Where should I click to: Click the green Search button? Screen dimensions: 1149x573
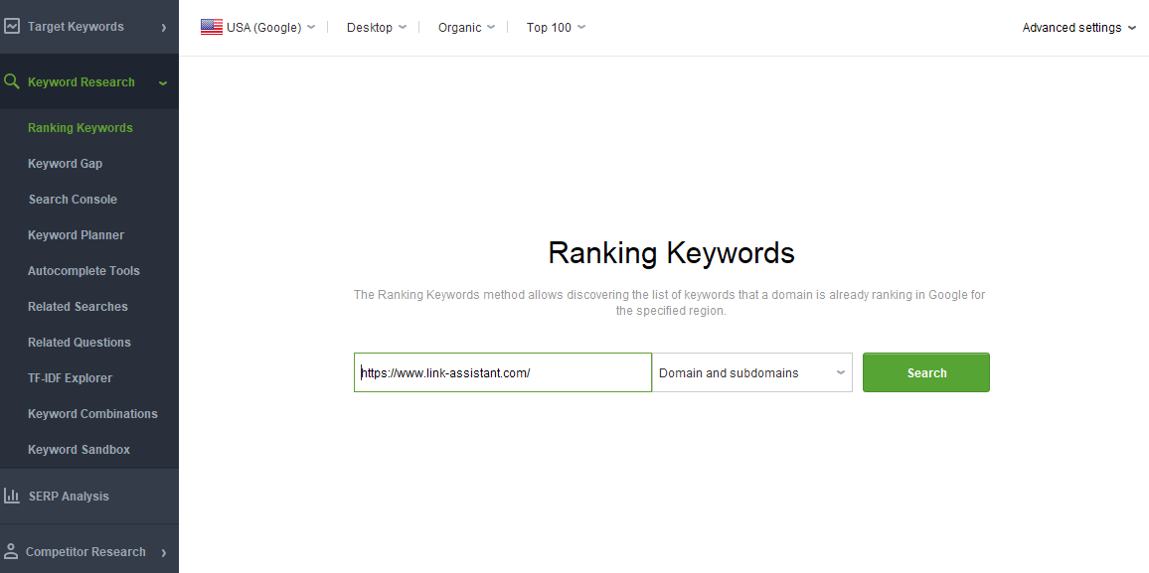coord(926,372)
